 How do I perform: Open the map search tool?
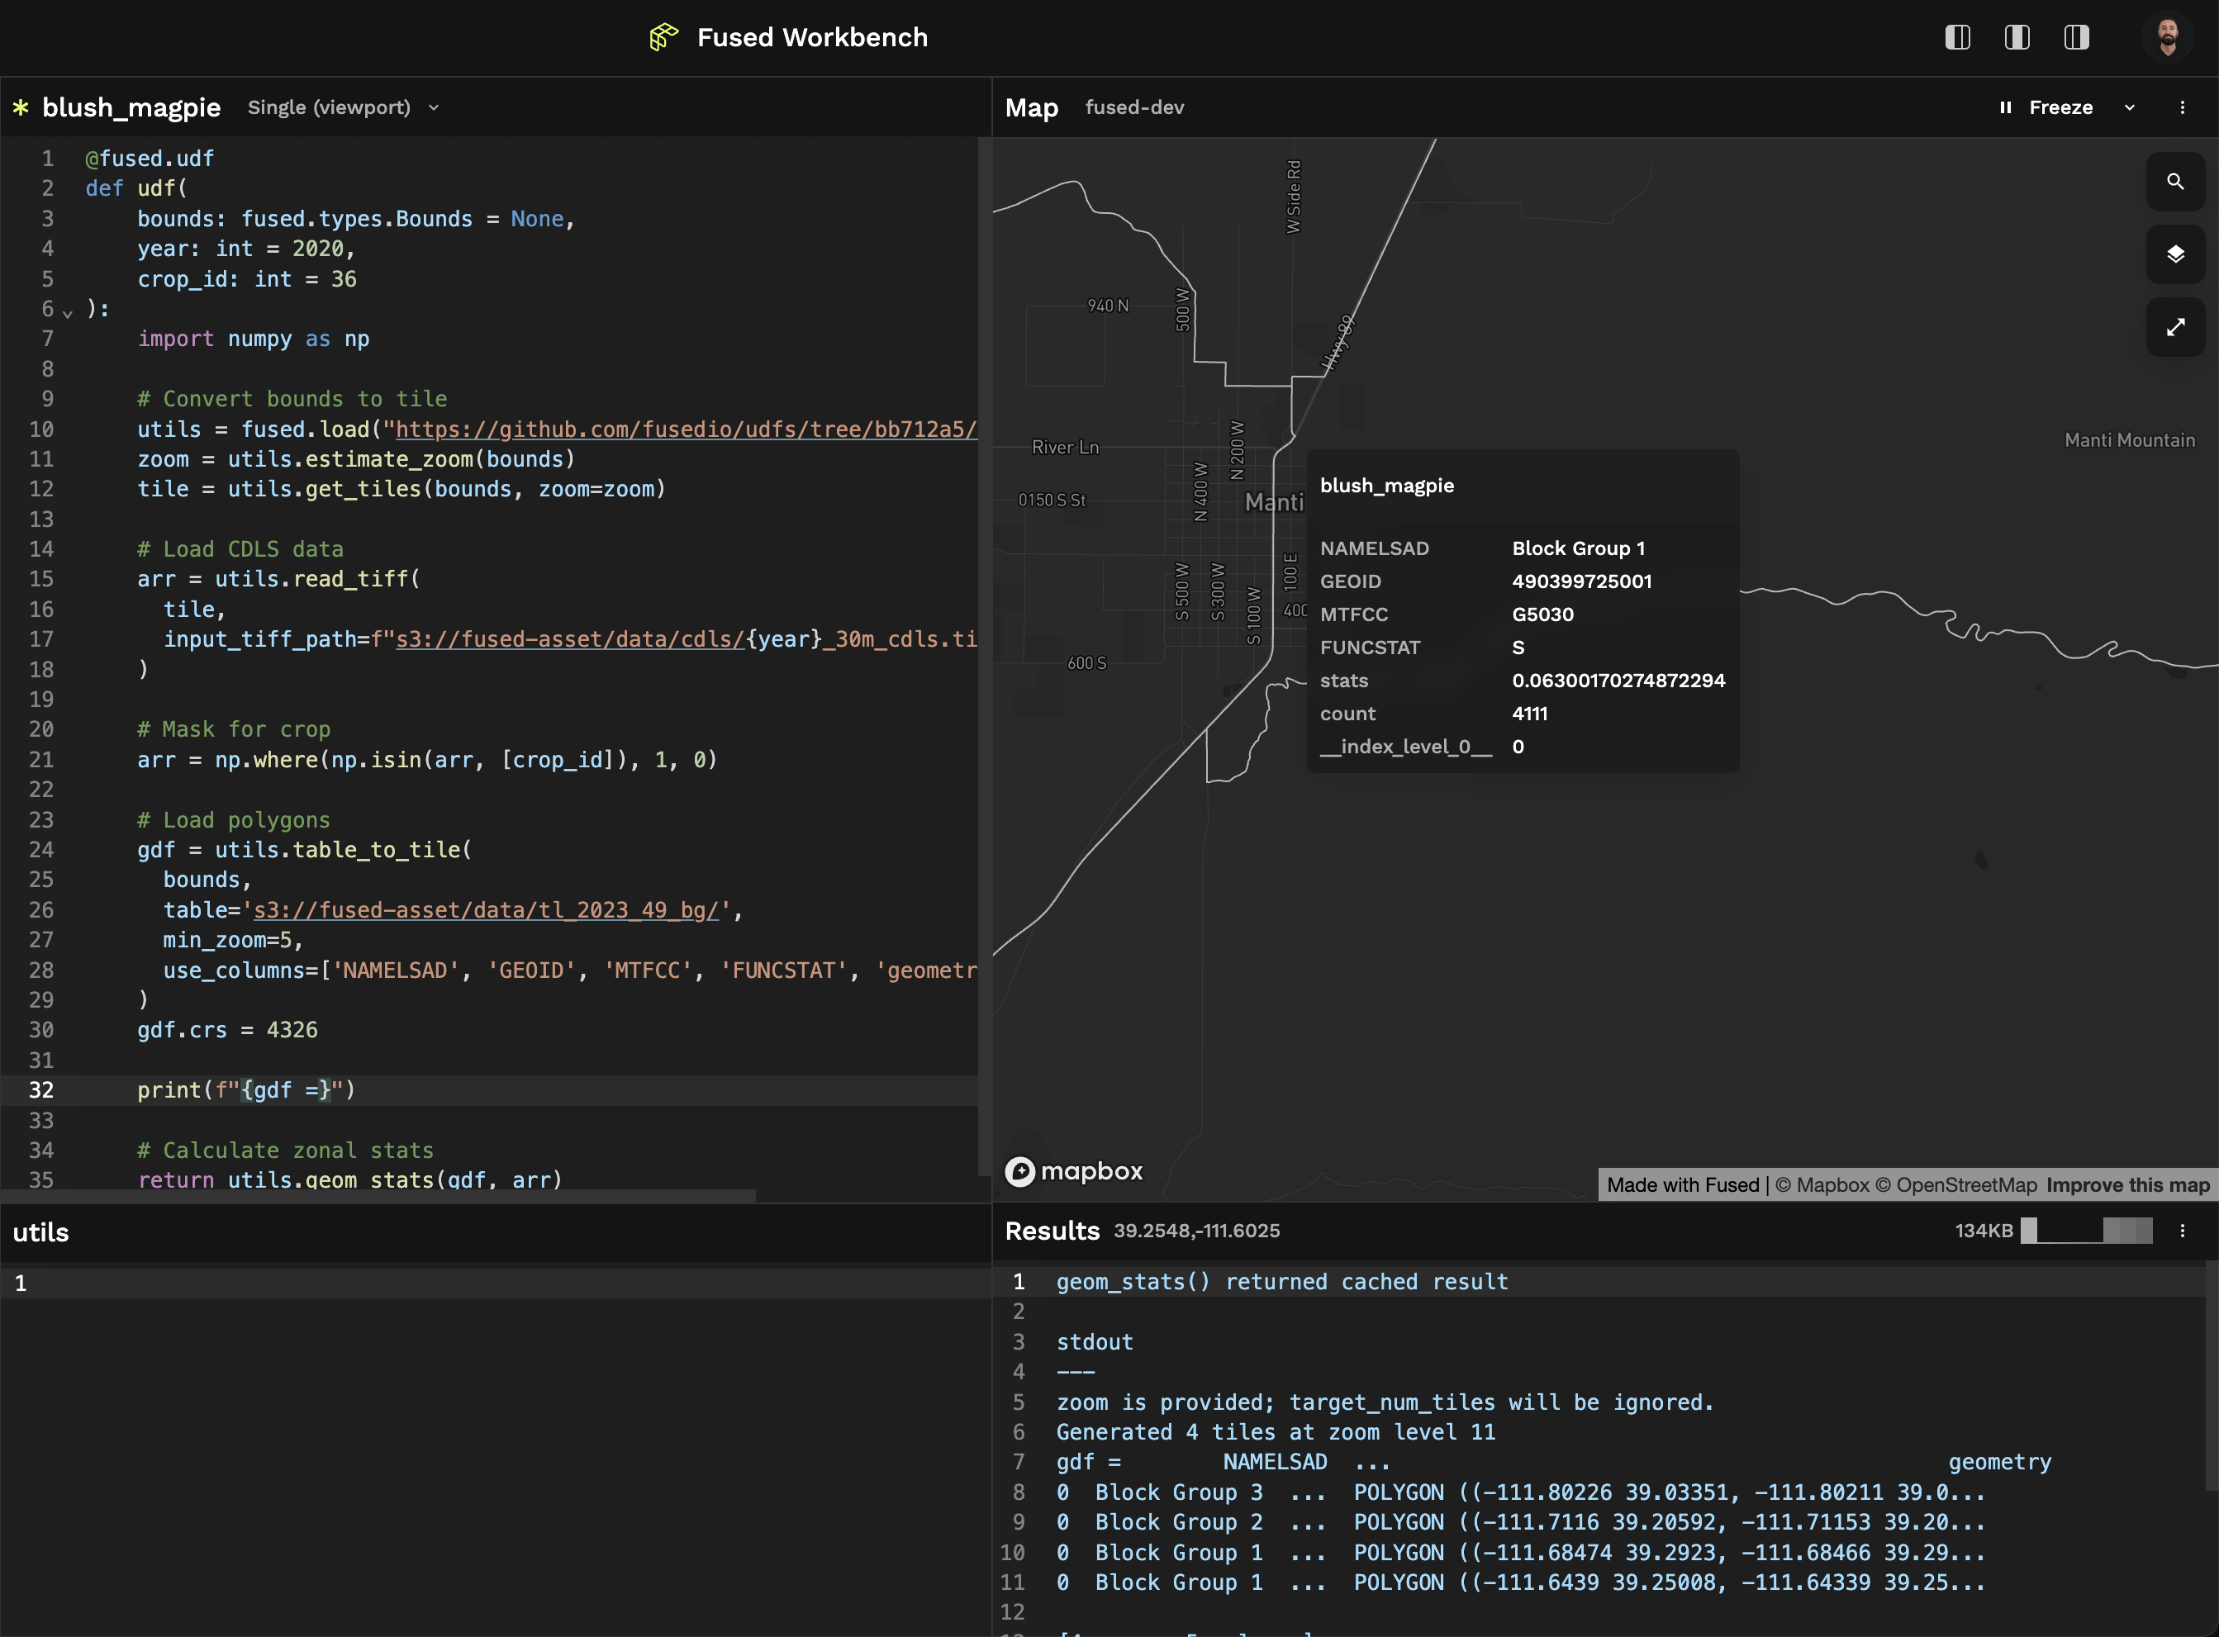(2175, 182)
